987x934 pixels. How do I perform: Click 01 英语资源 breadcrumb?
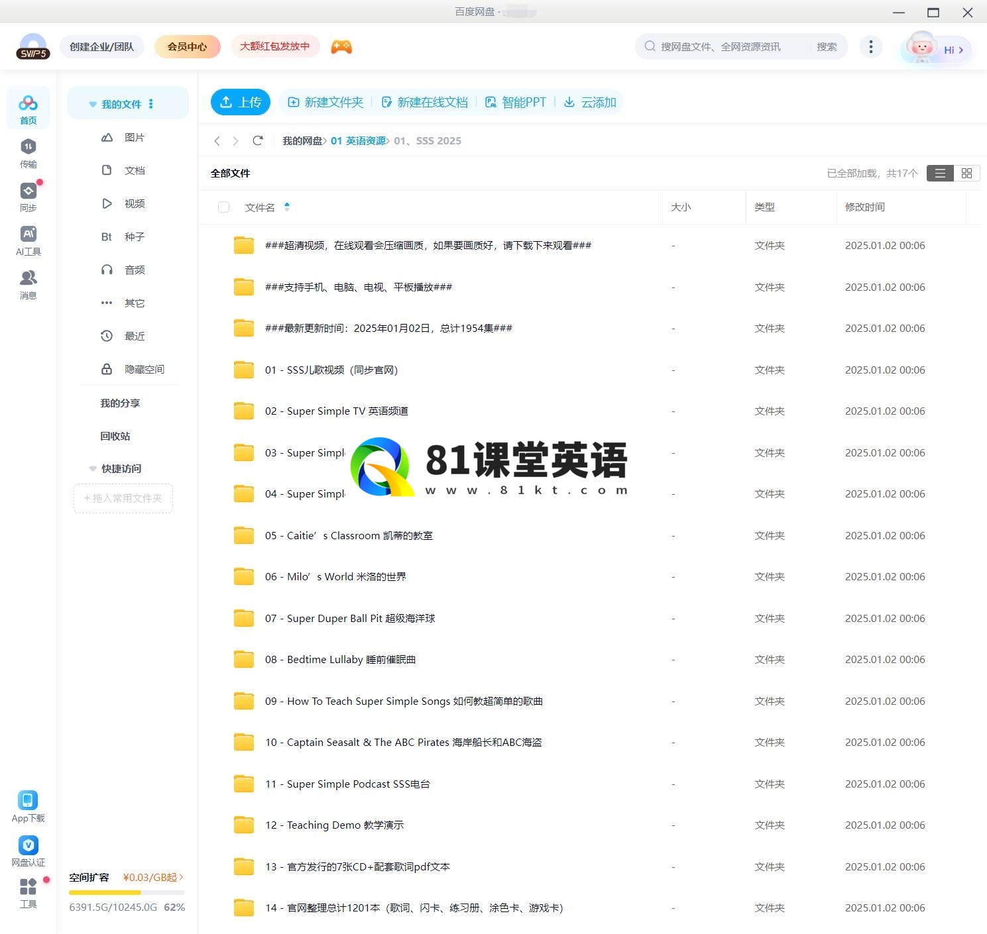(358, 140)
